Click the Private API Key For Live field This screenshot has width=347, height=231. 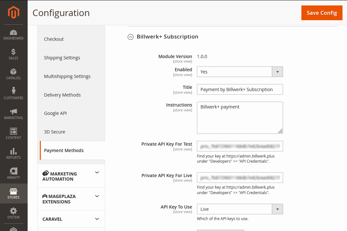tap(240, 177)
